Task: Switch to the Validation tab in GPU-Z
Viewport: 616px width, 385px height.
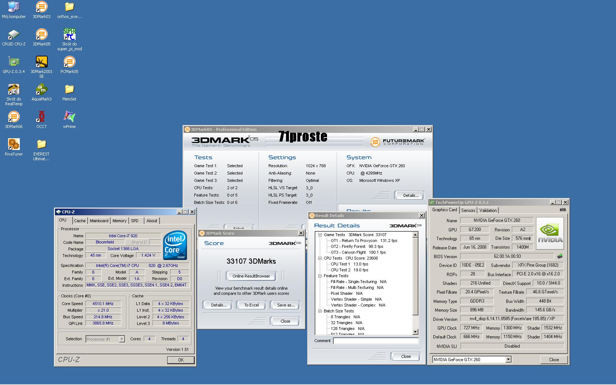Action: (488, 210)
